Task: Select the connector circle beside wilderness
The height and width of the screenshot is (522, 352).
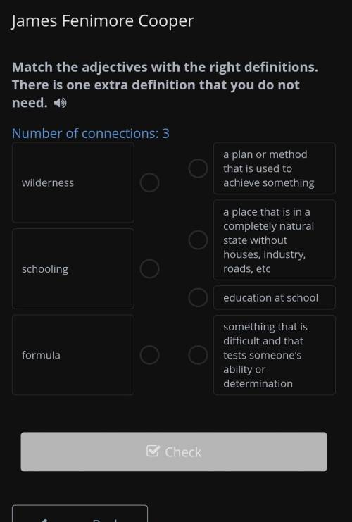Action: pyautogui.click(x=149, y=182)
